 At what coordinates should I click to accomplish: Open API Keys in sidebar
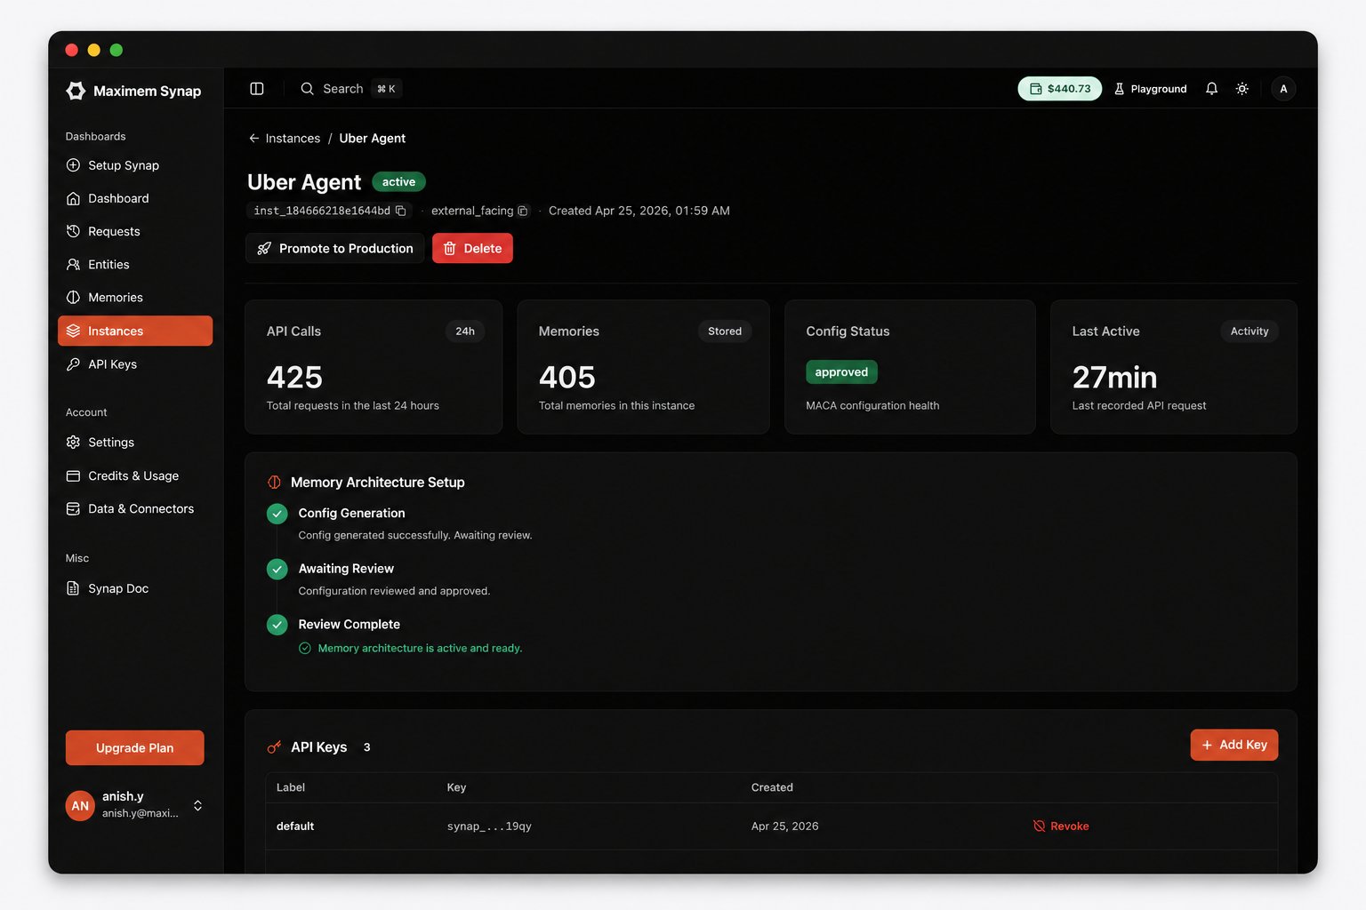[x=135, y=364]
